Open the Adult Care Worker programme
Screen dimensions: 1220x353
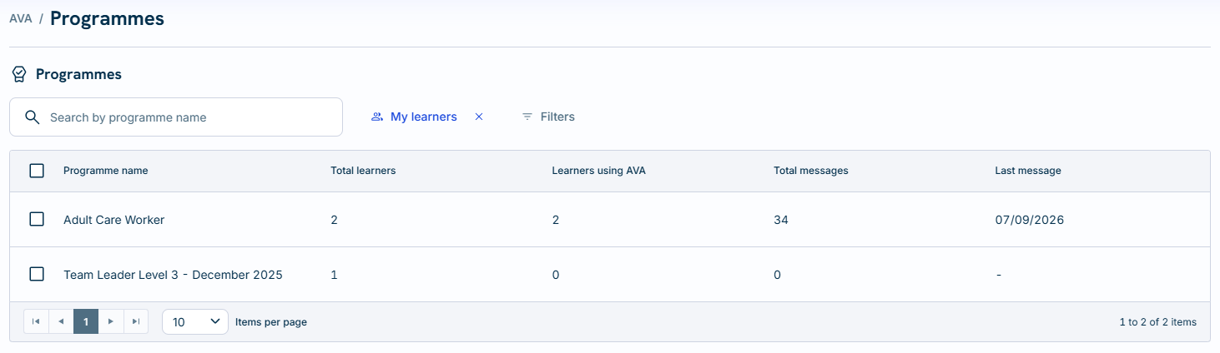(x=114, y=220)
